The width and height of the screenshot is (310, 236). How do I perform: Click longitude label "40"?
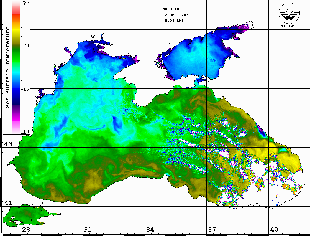coord(274,230)
